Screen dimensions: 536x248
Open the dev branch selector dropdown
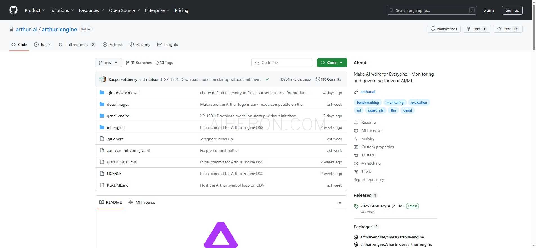point(108,63)
